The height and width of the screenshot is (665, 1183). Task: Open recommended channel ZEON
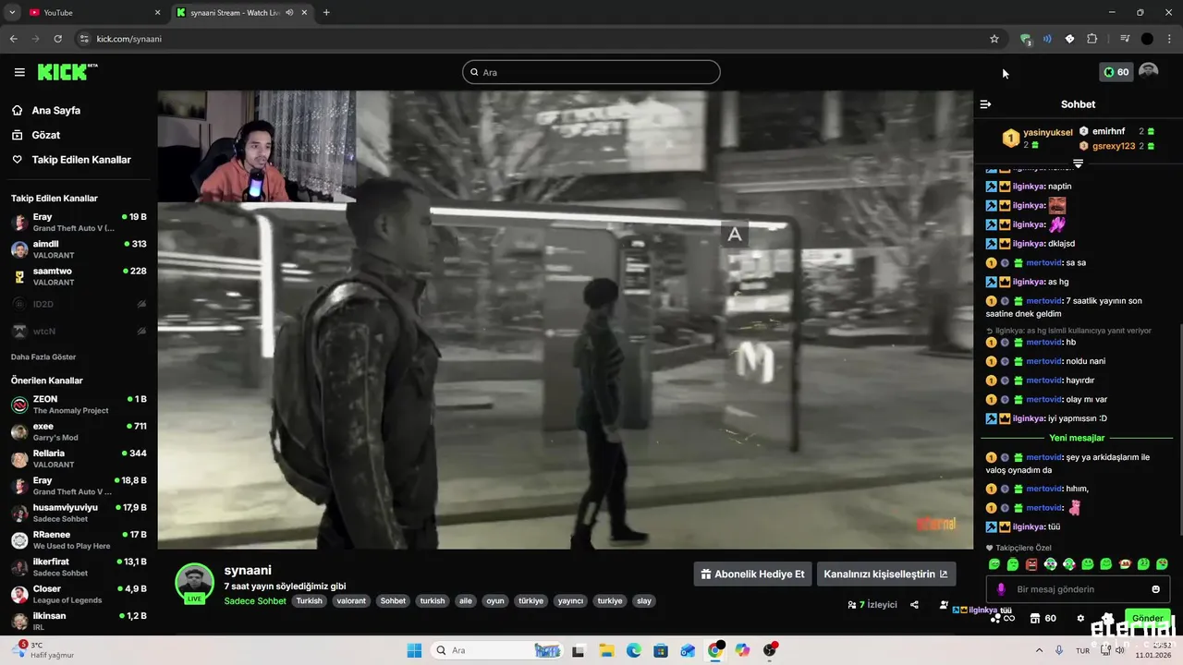coord(79,405)
